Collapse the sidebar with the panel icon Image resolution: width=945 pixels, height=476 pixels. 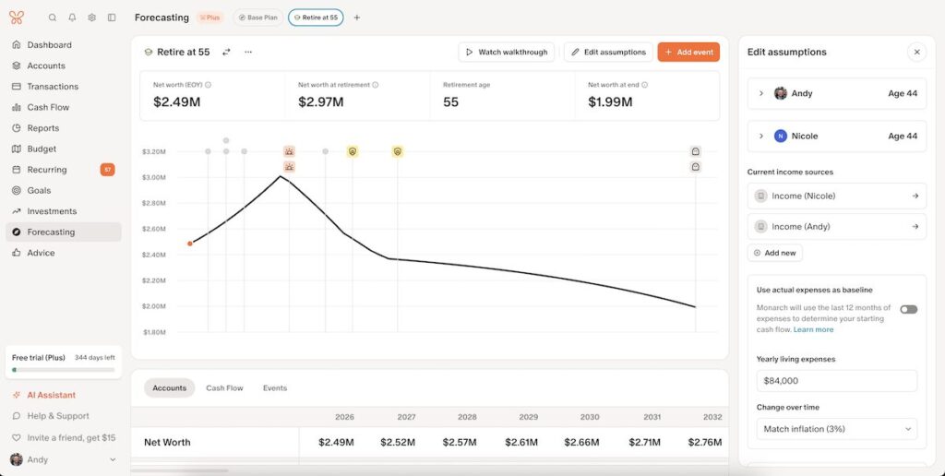[112, 18]
